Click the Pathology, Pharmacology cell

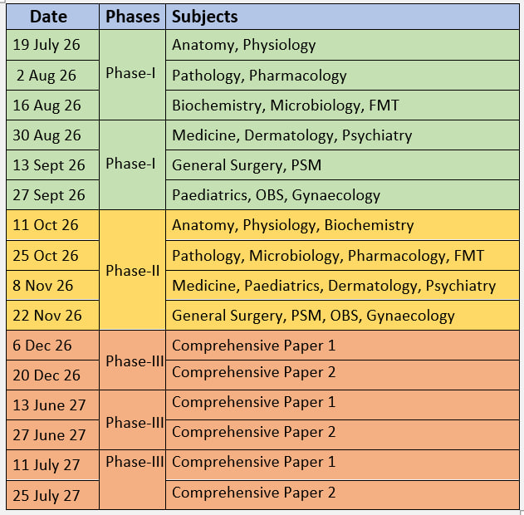click(x=342, y=76)
